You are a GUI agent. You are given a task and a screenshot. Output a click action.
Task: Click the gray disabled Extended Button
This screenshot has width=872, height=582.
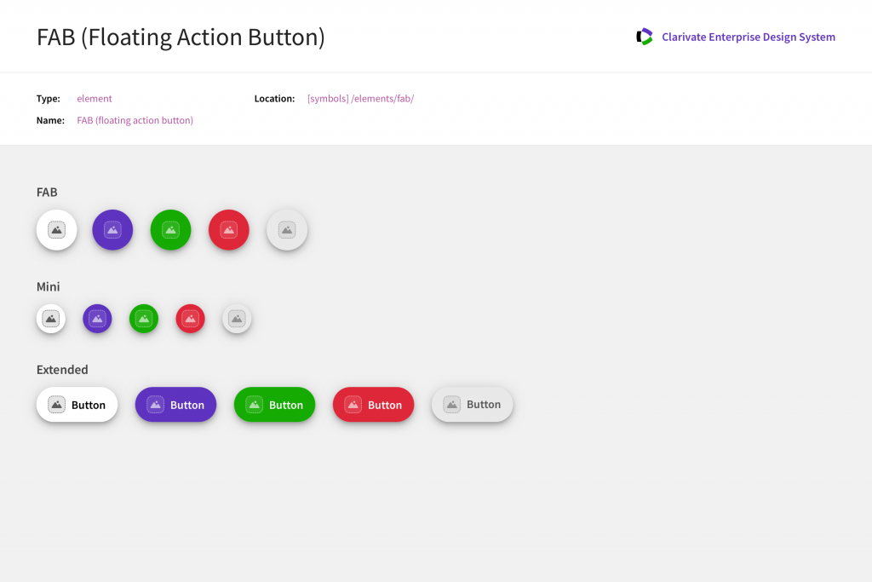point(472,405)
